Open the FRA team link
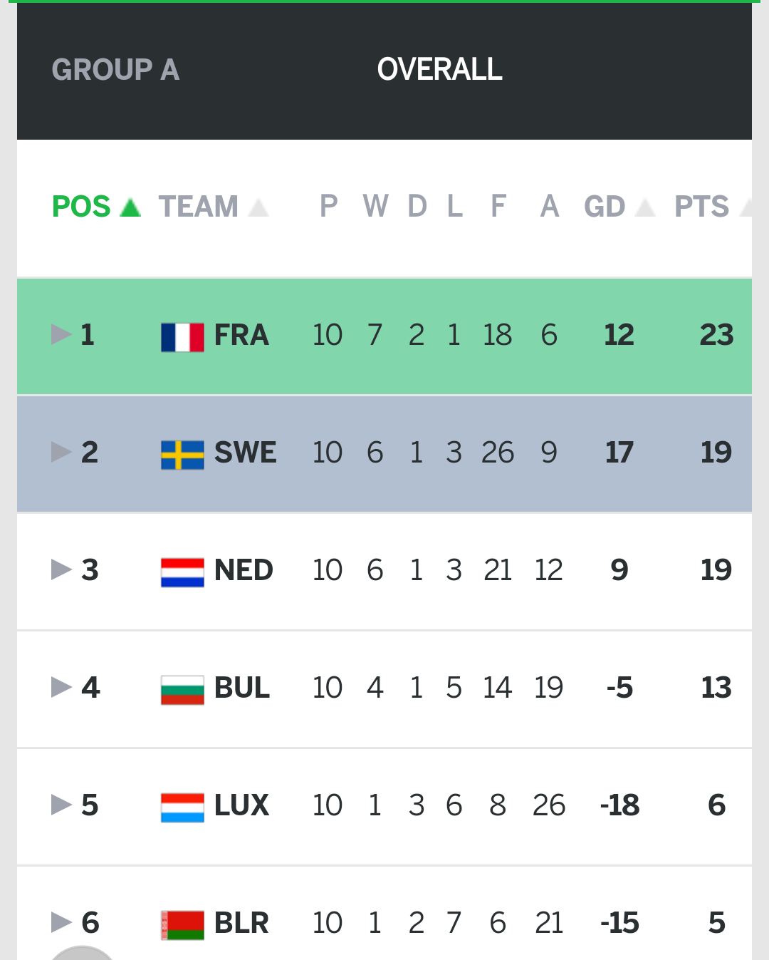The height and width of the screenshot is (960, 769). pyautogui.click(x=241, y=335)
